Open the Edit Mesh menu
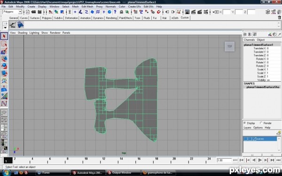The height and width of the screenshot is (176, 282). [87, 7]
